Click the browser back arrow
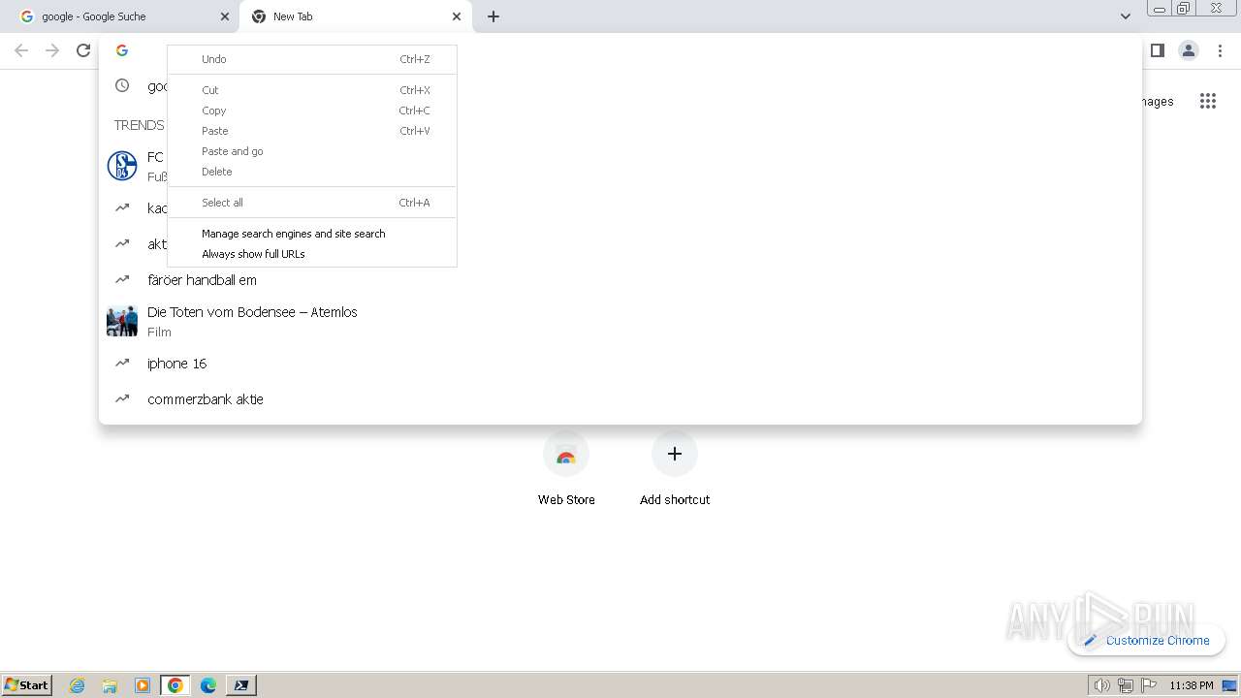This screenshot has height=698, width=1241. 21,50
